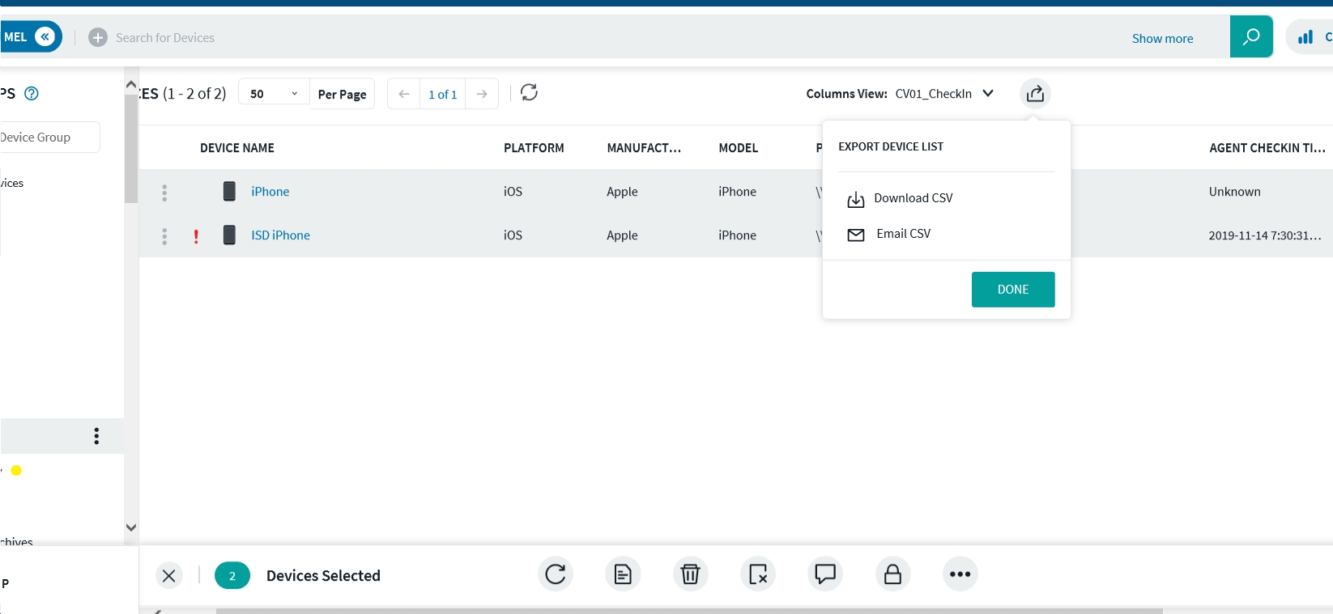Open the document notes action icon
Image resolution: width=1333 pixels, height=614 pixels.
[623, 574]
